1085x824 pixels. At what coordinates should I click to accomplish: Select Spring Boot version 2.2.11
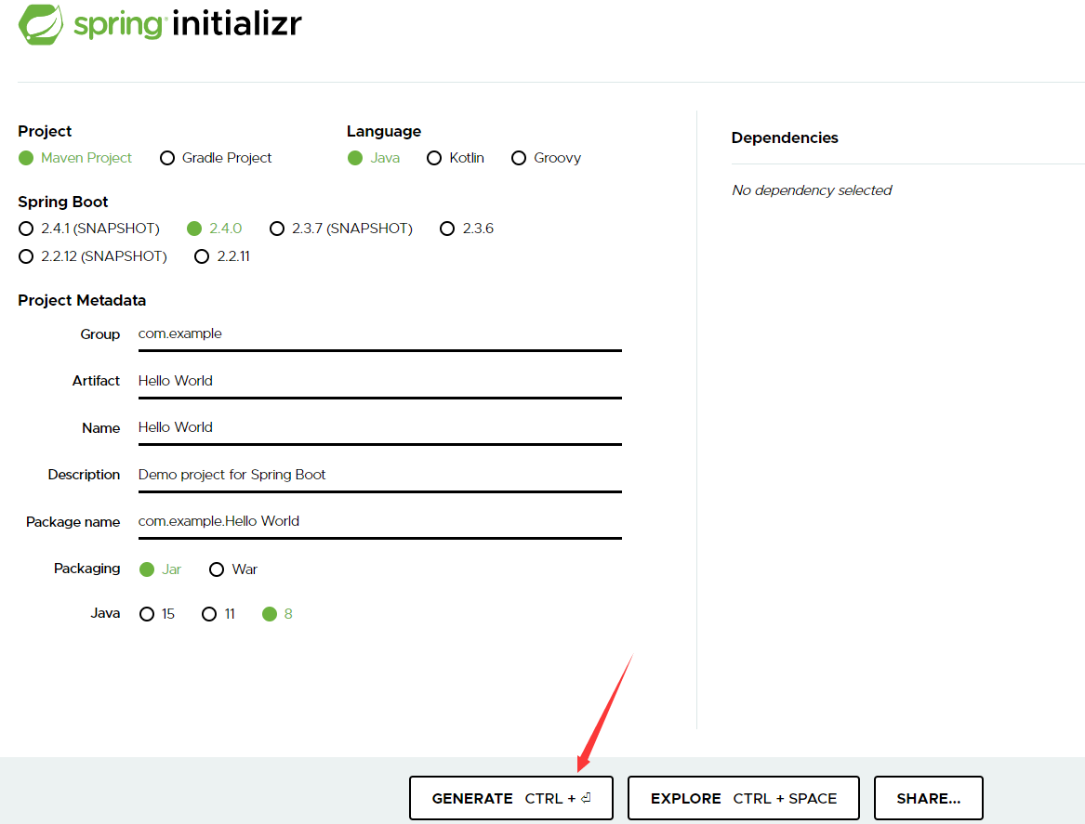(222, 256)
